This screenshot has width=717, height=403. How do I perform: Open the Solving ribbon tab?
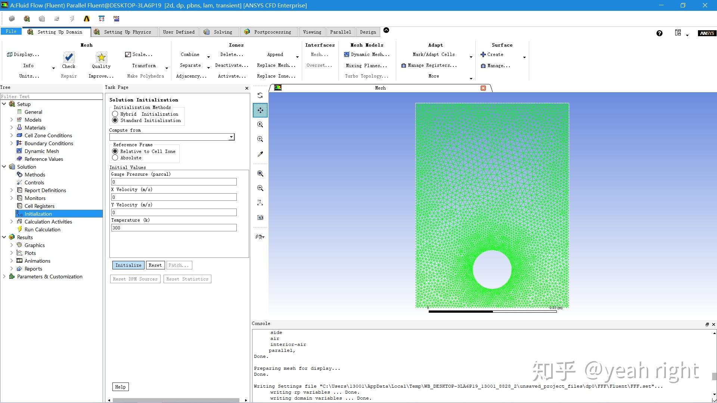tap(219, 32)
